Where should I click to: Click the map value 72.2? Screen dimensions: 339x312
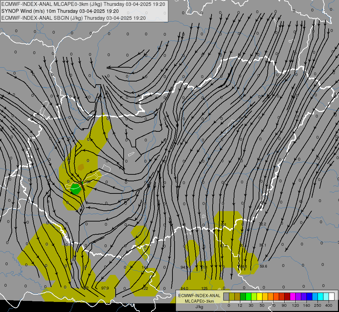tap(262, 224)
